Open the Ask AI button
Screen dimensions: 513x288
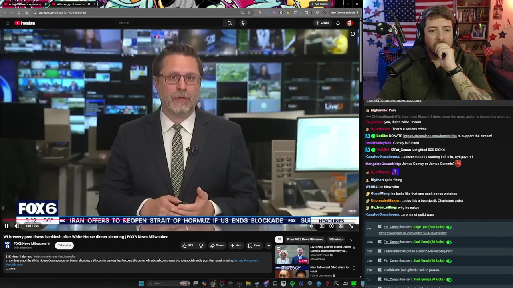click(236, 246)
